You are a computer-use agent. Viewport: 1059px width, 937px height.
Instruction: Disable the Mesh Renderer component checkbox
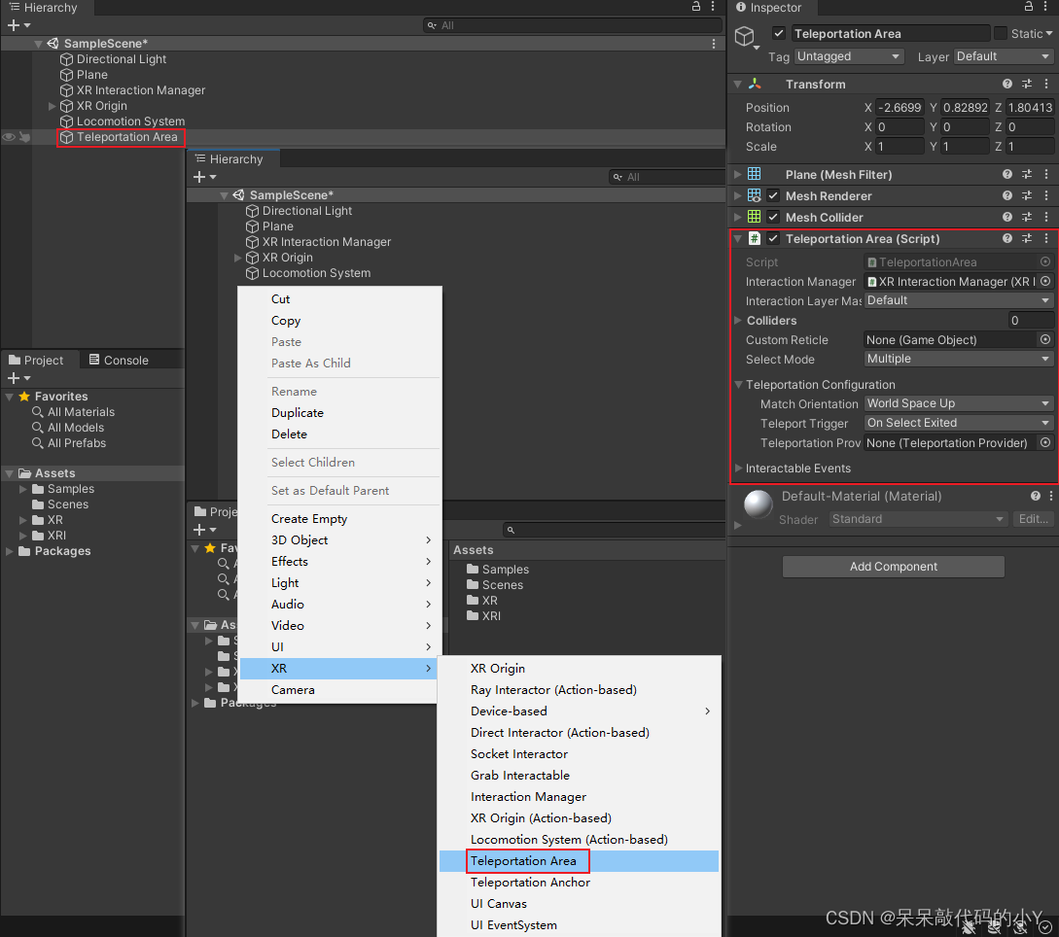773,196
